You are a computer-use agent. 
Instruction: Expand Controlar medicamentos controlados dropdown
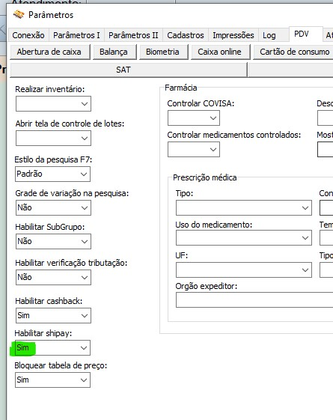click(x=194, y=149)
